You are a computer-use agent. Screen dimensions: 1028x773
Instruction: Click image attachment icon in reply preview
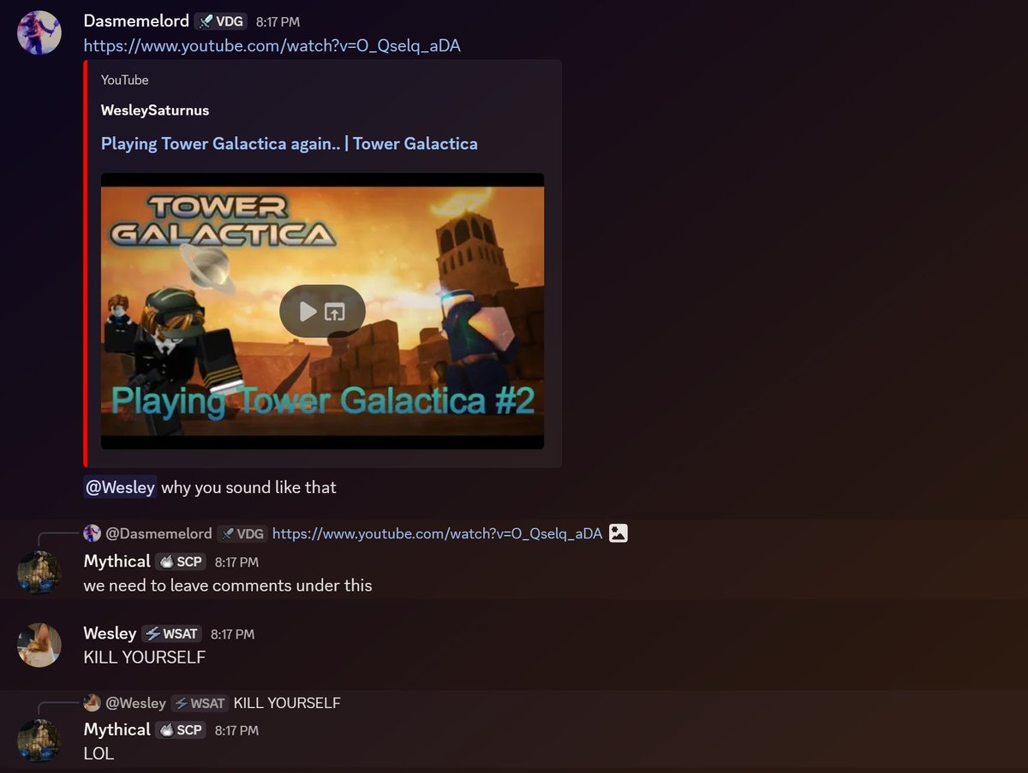(x=618, y=533)
